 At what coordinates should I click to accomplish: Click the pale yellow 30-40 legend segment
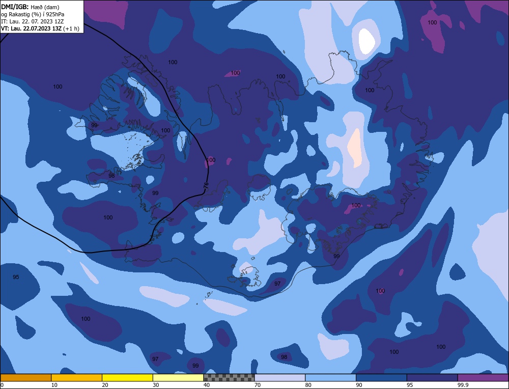[178, 378]
